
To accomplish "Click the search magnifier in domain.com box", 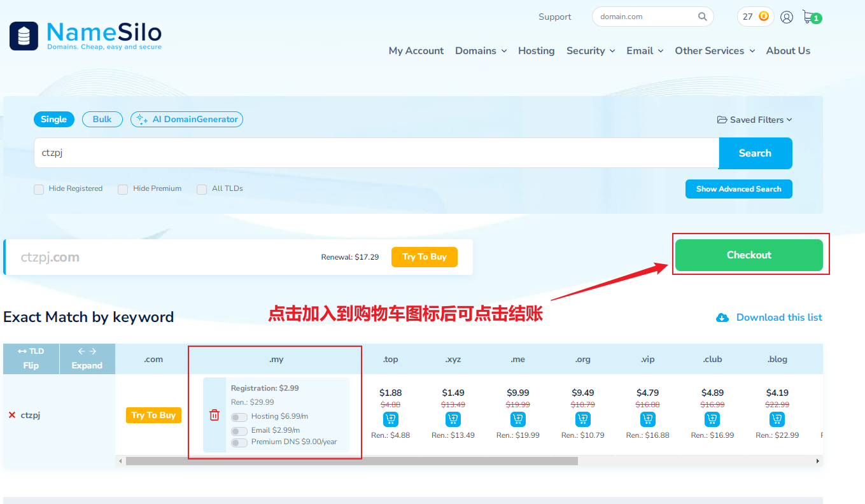I will [702, 17].
